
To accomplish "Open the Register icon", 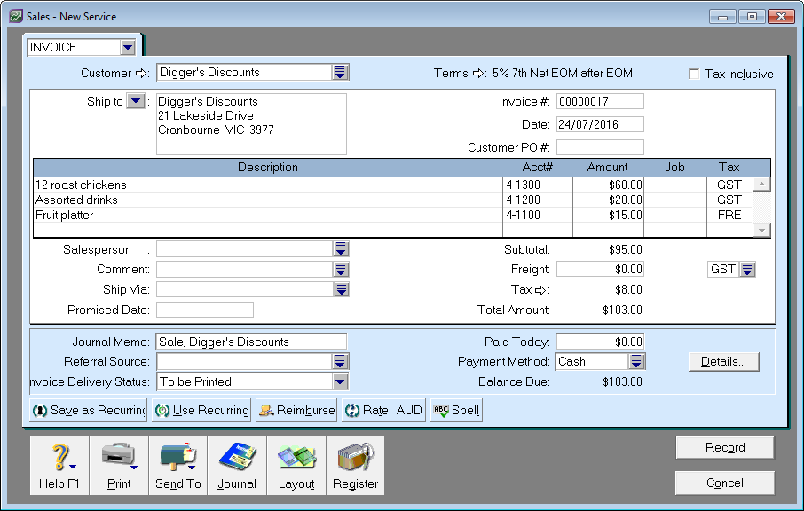I will (355, 457).
